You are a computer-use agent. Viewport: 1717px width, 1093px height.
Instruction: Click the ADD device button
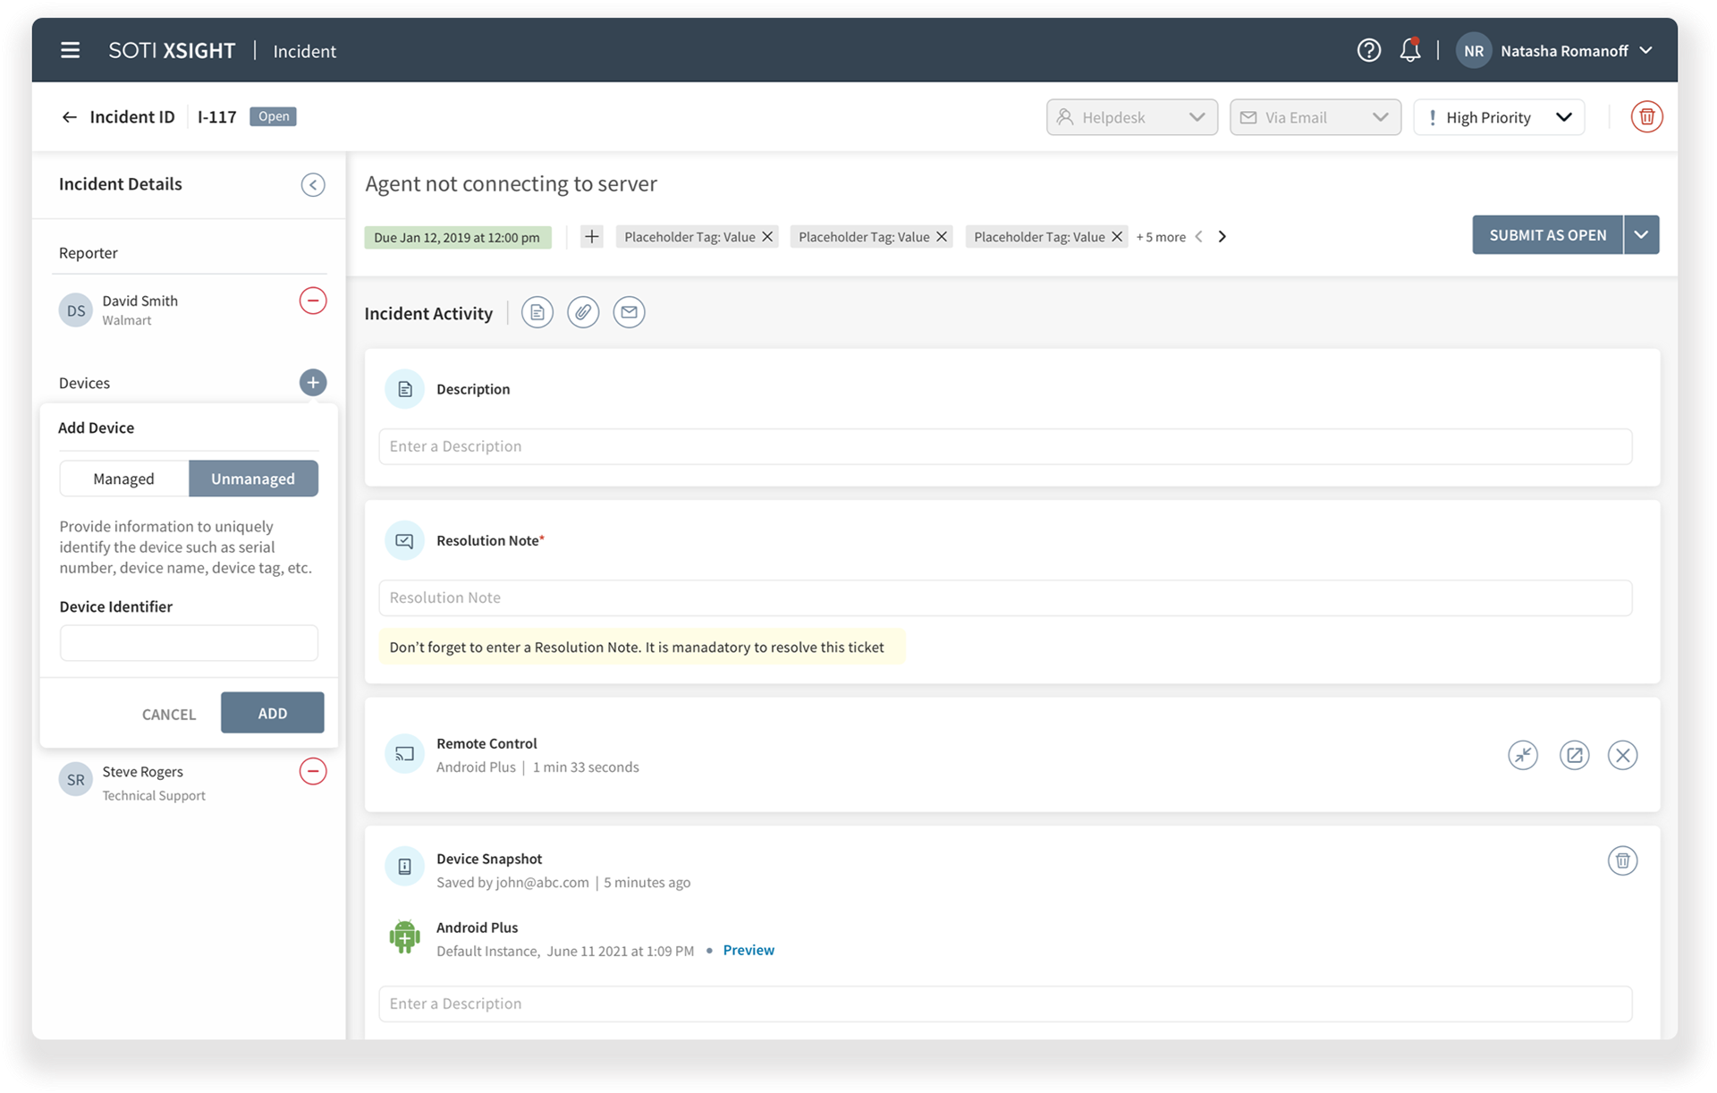273,713
